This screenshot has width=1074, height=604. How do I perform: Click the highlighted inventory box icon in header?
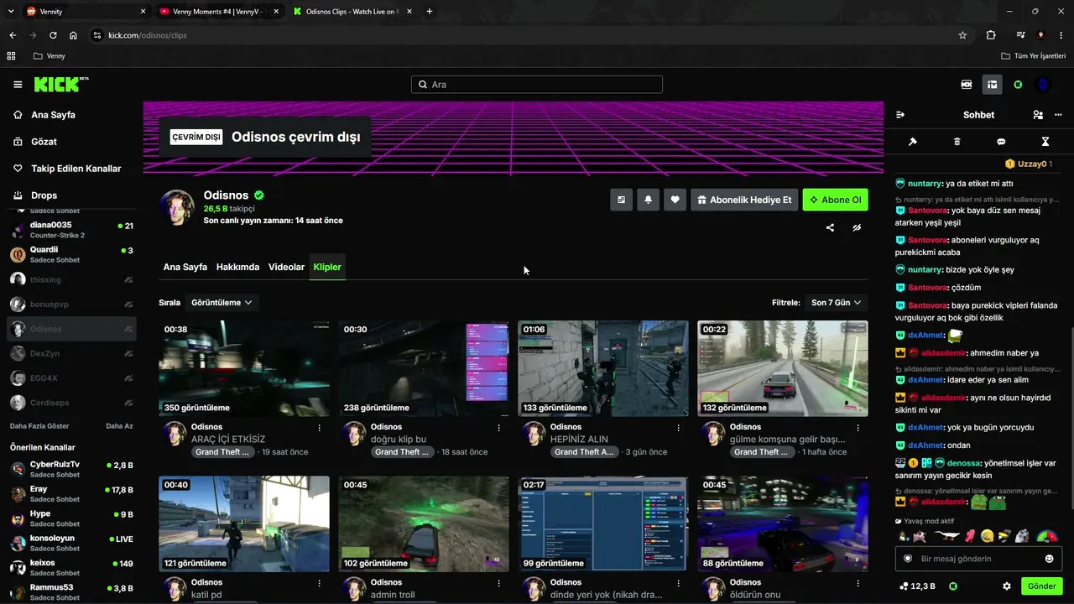[992, 85]
